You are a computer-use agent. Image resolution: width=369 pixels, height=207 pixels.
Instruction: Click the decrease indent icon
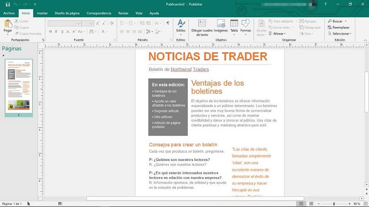[x=142, y=23]
